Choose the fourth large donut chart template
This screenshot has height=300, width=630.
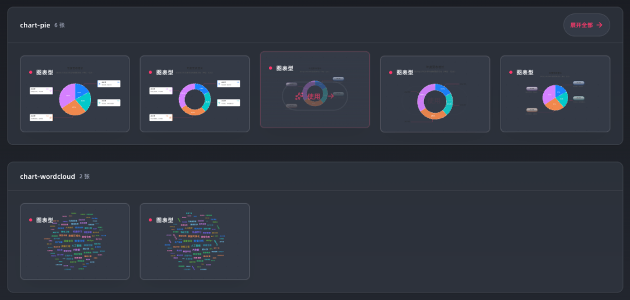click(435, 94)
